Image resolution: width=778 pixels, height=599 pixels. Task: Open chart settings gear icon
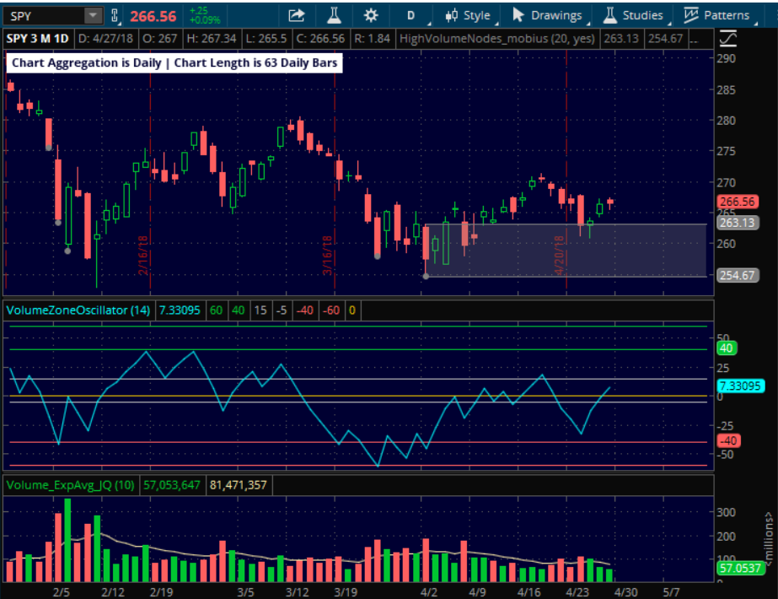371,16
